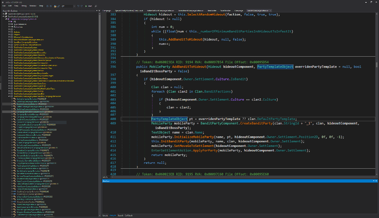Screen dimensions: 379x218
Task: Open the Window menu
Action: tap(33, 6)
